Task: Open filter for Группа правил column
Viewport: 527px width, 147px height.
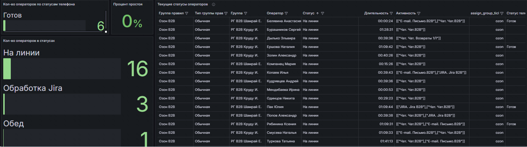Action: (187, 13)
